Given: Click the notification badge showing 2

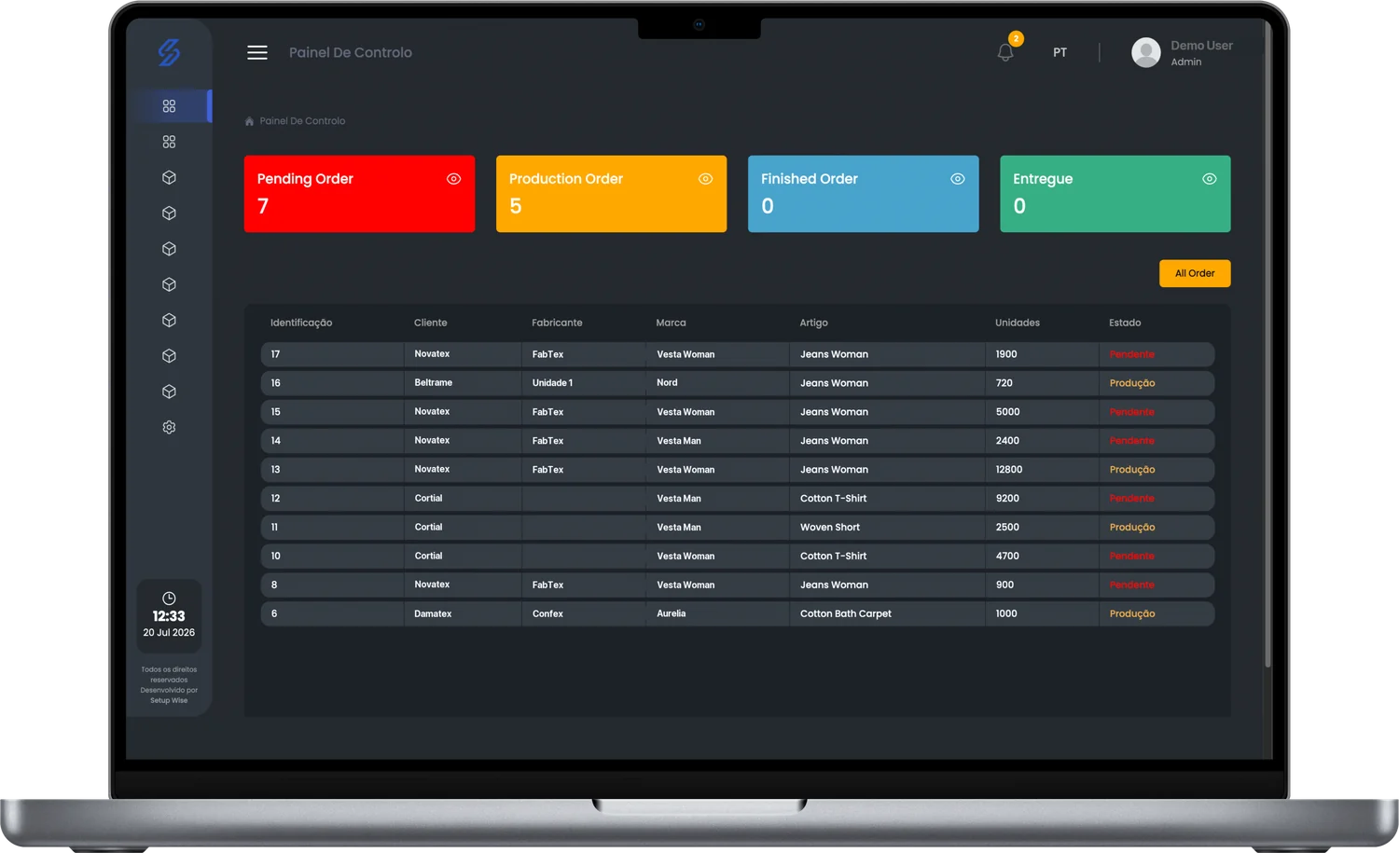Looking at the screenshot, I should click(1017, 38).
